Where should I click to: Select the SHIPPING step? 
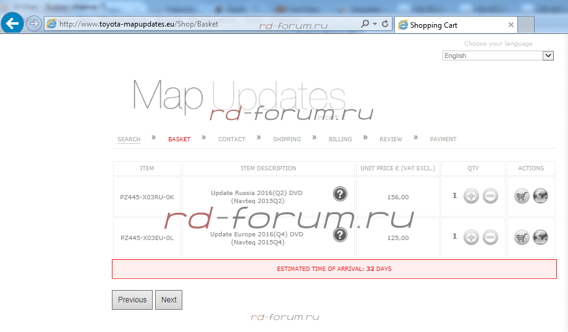(287, 139)
